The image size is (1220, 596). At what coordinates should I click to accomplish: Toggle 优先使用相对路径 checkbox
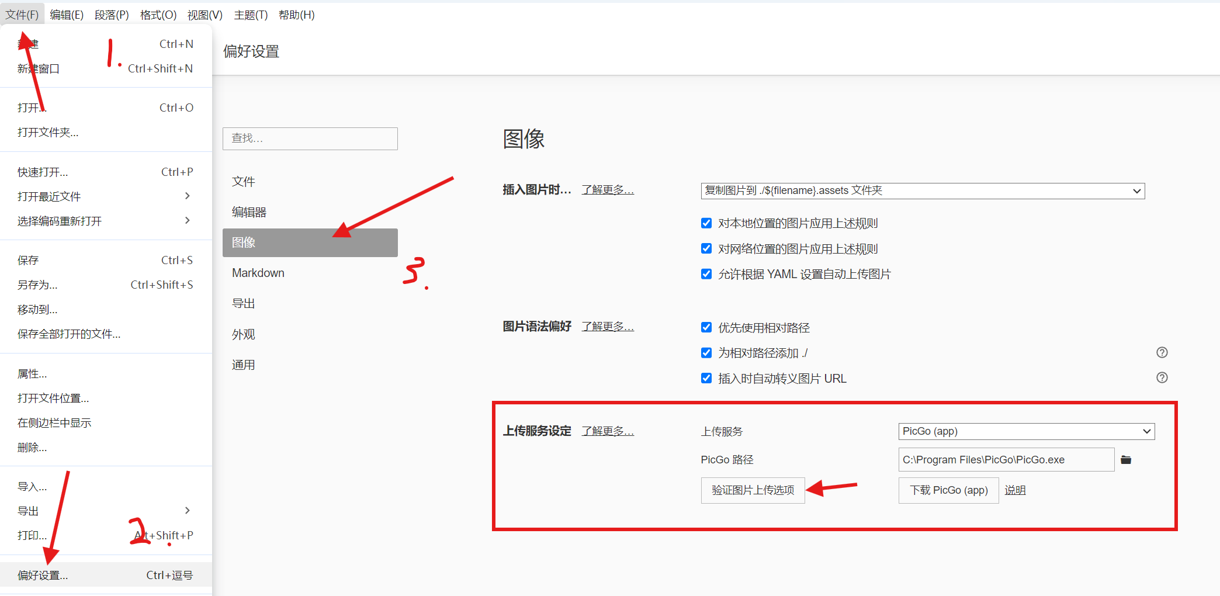706,327
